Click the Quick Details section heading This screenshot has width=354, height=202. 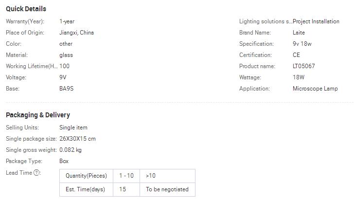26,9
